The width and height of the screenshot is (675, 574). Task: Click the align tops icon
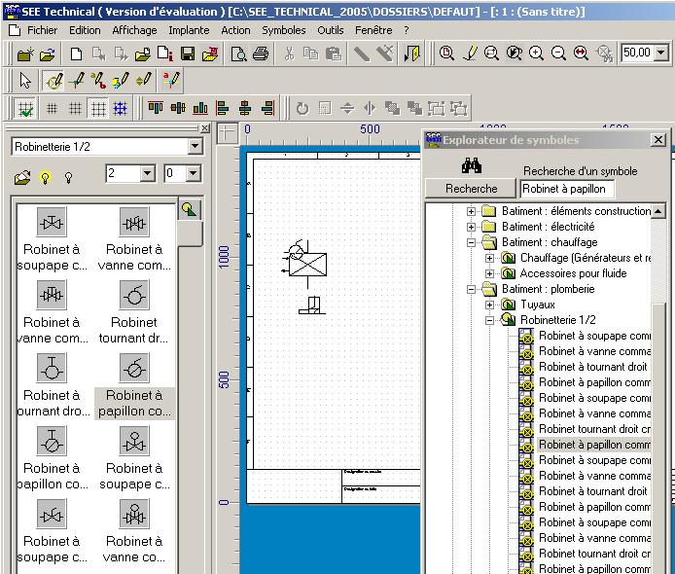(x=156, y=108)
